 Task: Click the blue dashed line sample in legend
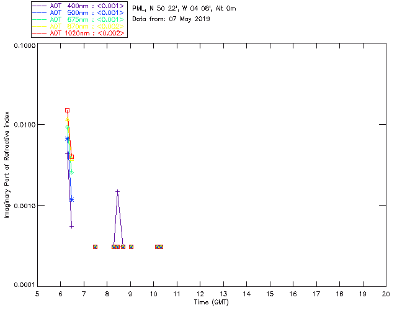pos(40,12)
